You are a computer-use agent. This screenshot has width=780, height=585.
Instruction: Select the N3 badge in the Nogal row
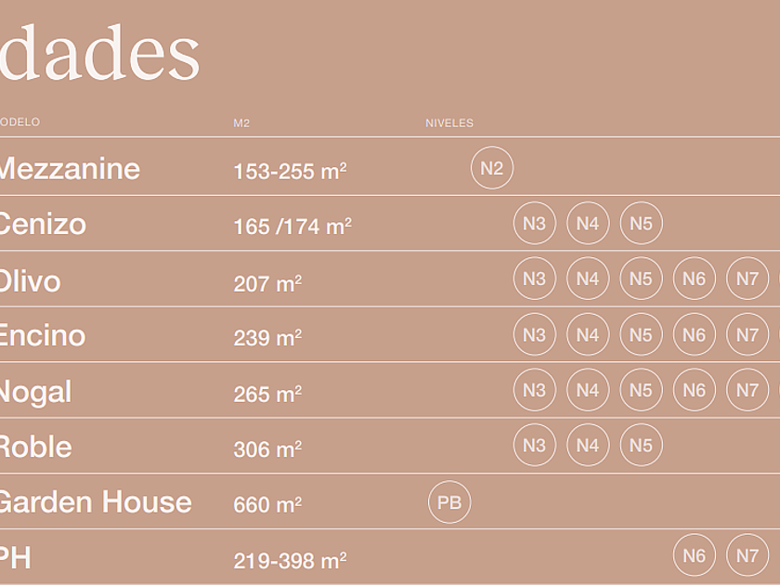pyautogui.click(x=534, y=390)
